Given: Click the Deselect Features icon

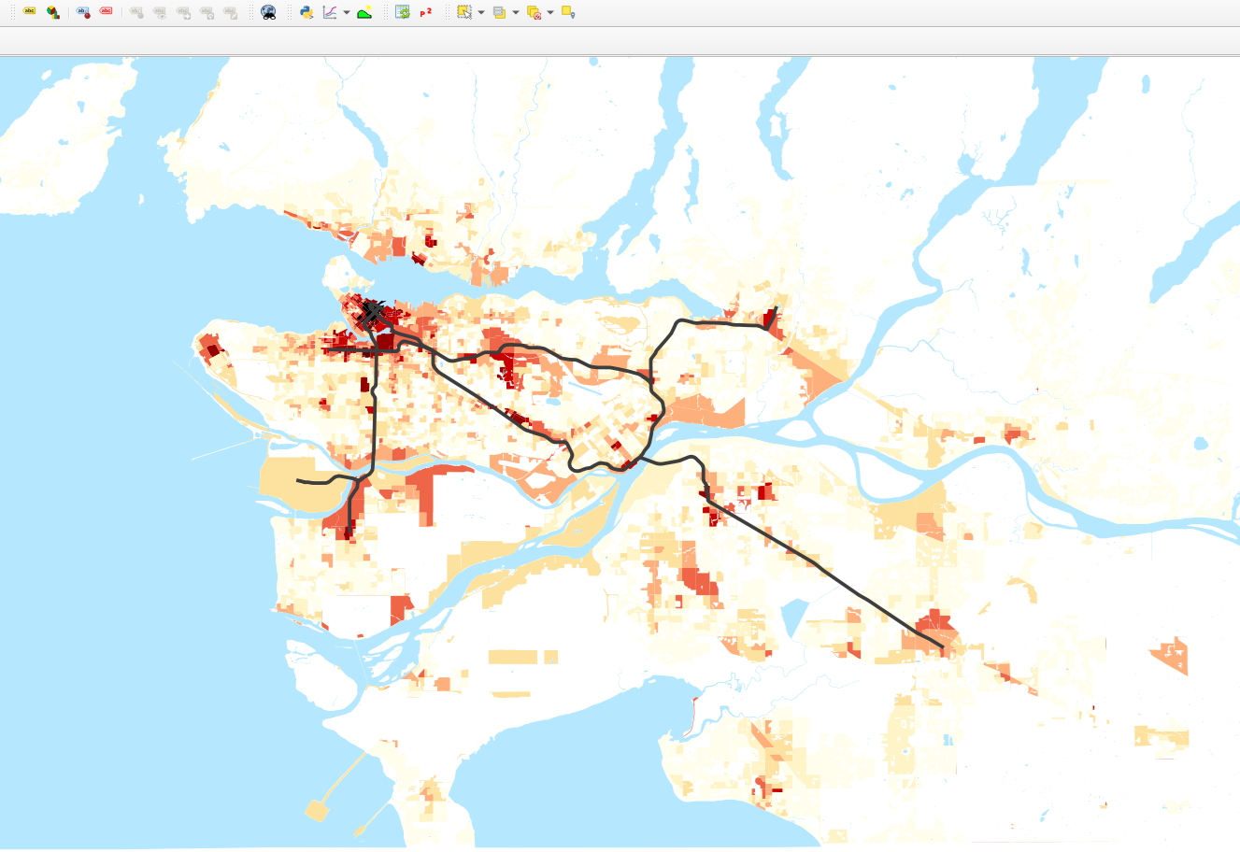Looking at the screenshot, I should (x=534, y=12).
